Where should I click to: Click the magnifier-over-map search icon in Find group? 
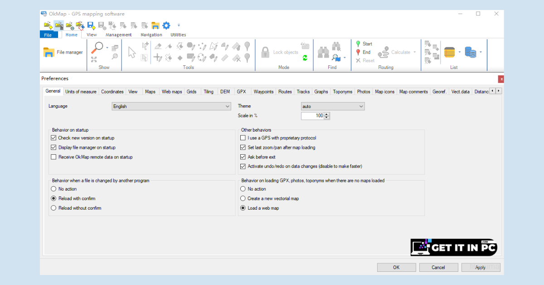[336, 58]
